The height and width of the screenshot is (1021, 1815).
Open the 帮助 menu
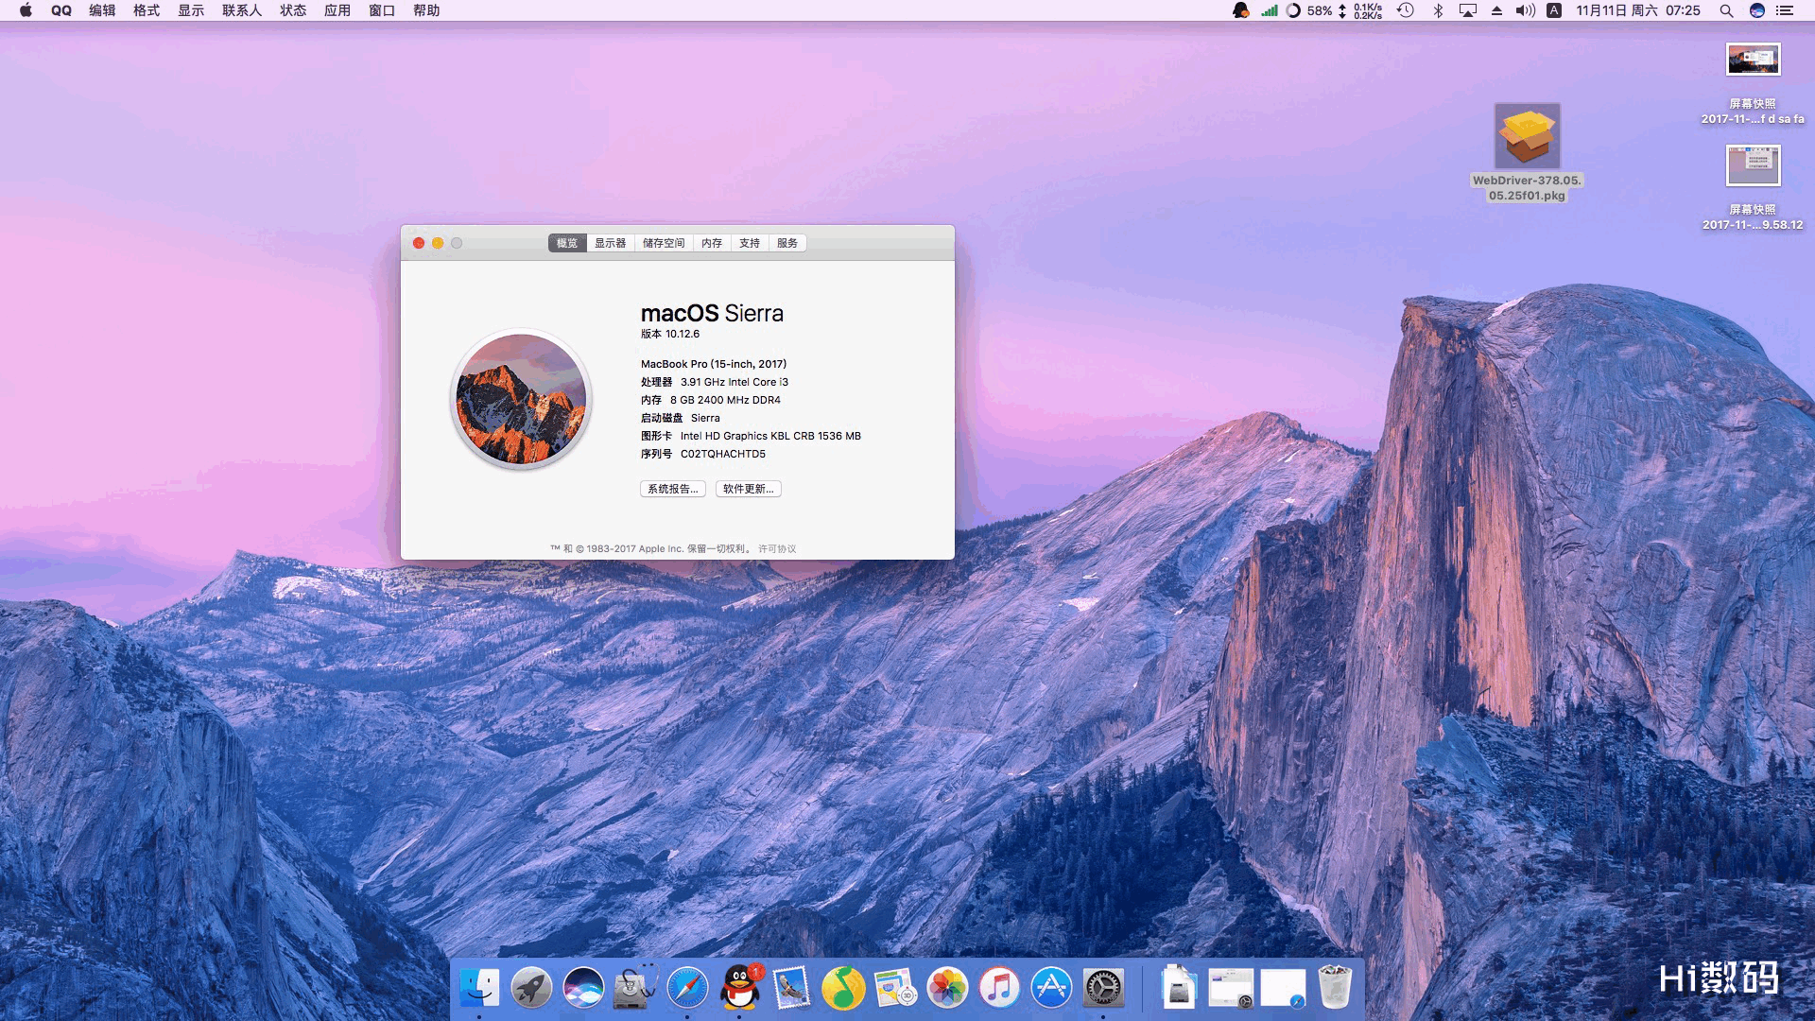tap(426, 10)
